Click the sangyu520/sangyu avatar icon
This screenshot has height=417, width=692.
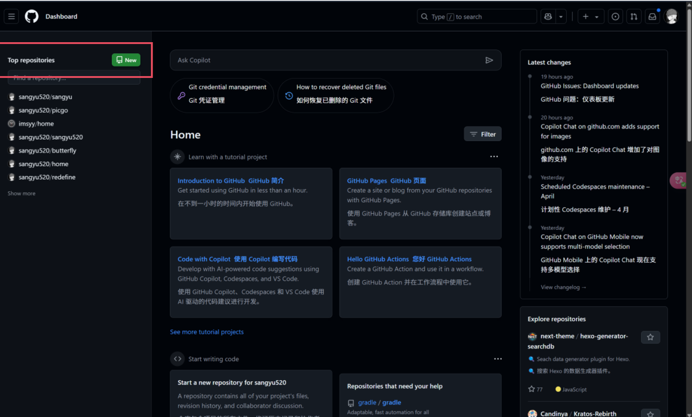pyautogui.click(x=11, y=97)
